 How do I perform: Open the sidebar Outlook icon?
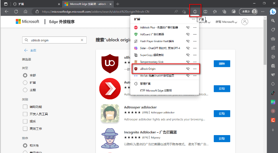pos(273,66)
